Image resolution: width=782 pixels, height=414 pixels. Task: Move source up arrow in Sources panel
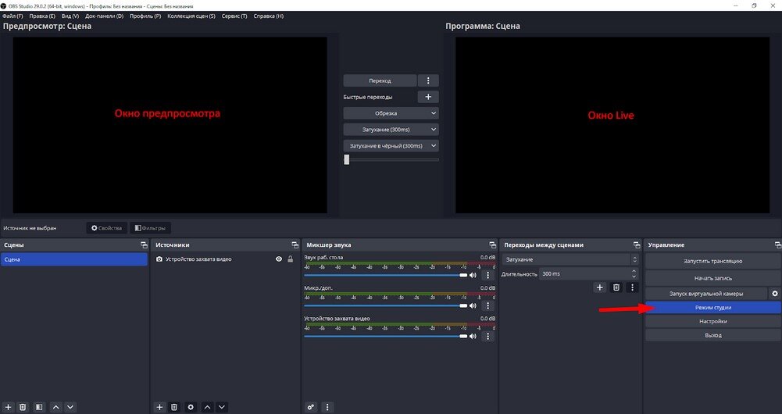208,407
